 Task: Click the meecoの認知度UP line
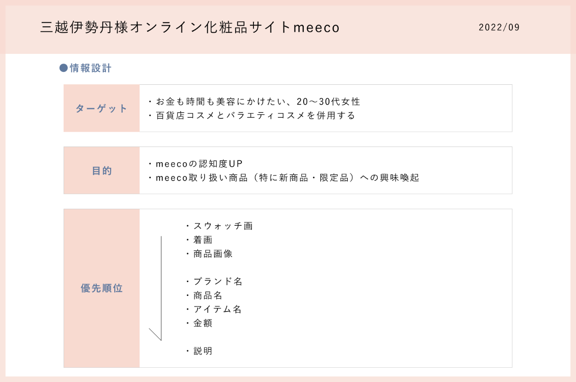pos(196,164)
